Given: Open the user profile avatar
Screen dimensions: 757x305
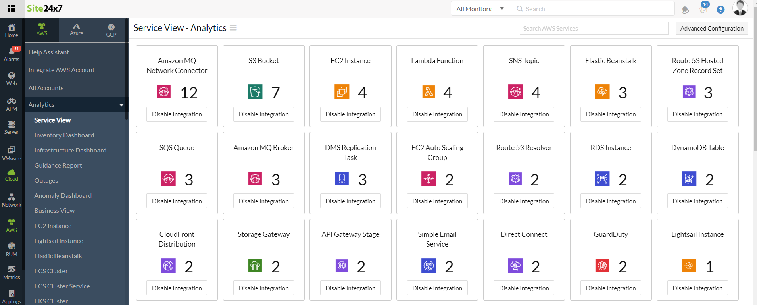Looking at the screenshot, I should 740,8.
